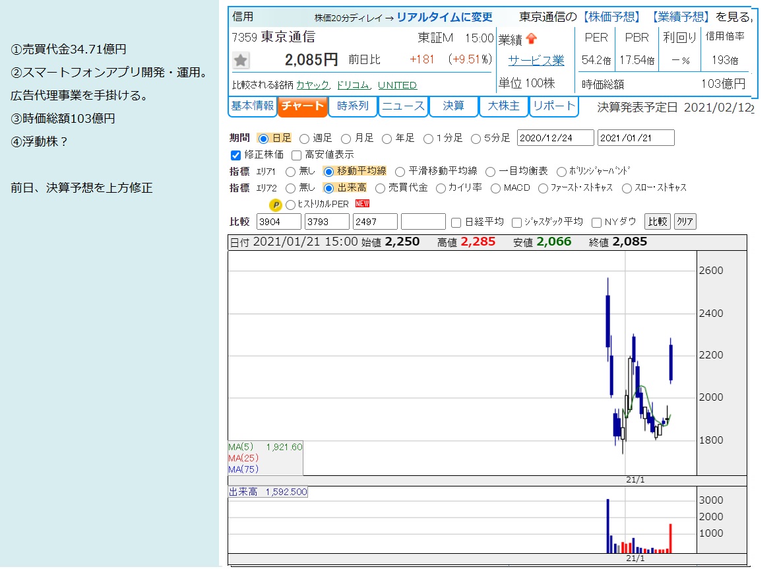Click the 高値 2,285 value
Image resolution: width=777 pixels, height=569 pixels.
coord(478,242)
